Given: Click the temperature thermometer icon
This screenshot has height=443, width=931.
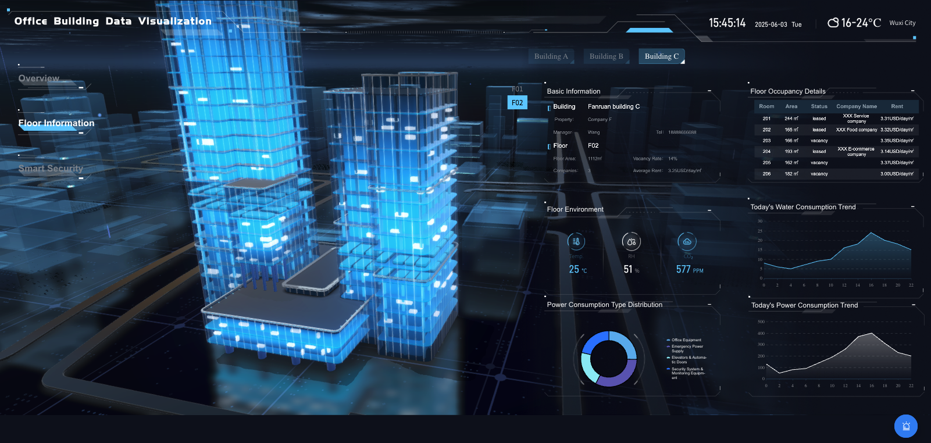Looking at the screenshot, I should tap(576, 241).
